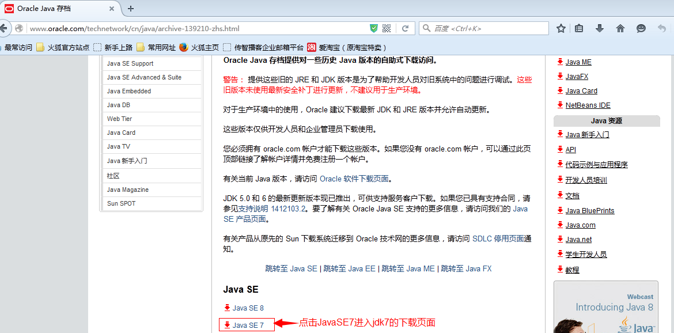Viewport: 674px width, 333px height.
Task: Click the back navigation arrow
Action: pos(3,28)
